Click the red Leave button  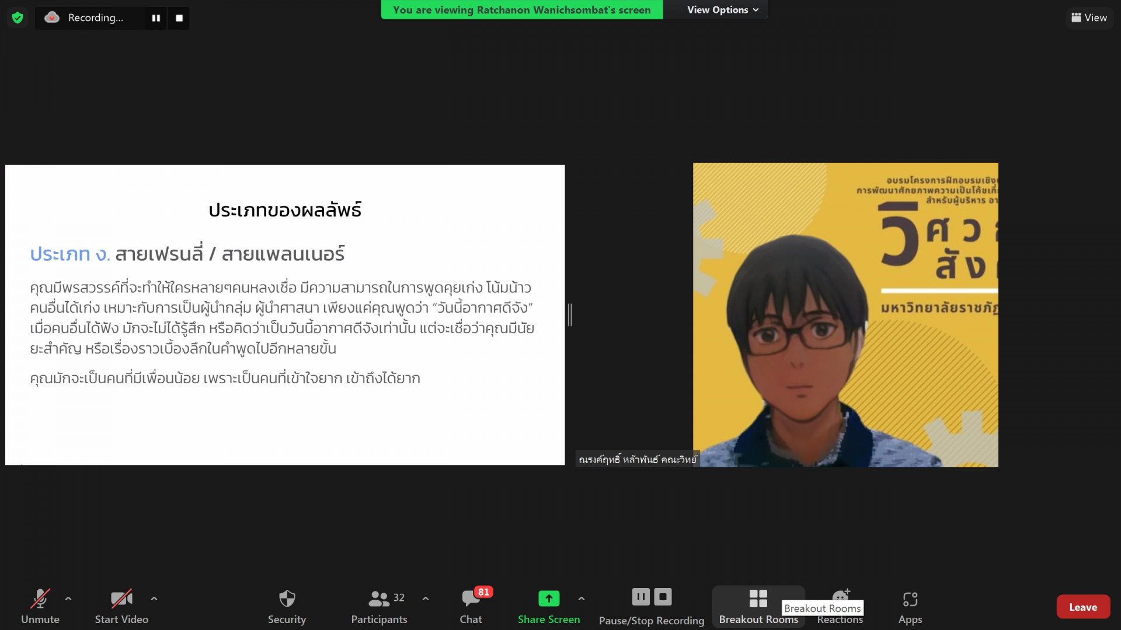tap(1083, 607)
